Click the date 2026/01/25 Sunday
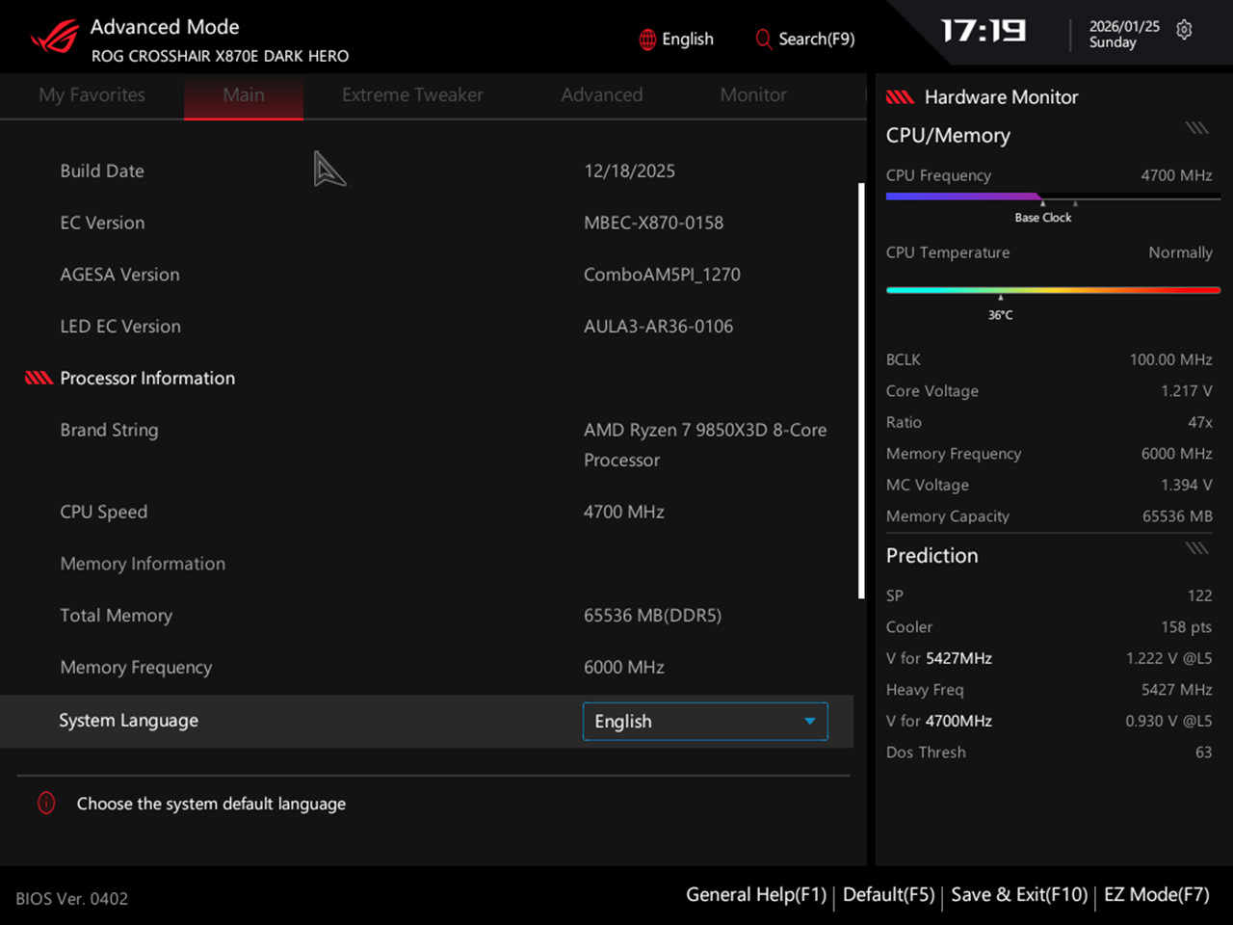1233x925 pixels. (x=1124, y=35)
